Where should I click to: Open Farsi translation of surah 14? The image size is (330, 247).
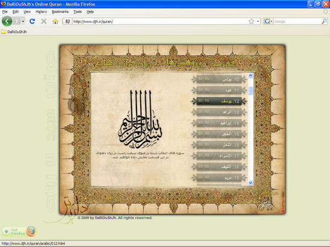coord(207,122)
